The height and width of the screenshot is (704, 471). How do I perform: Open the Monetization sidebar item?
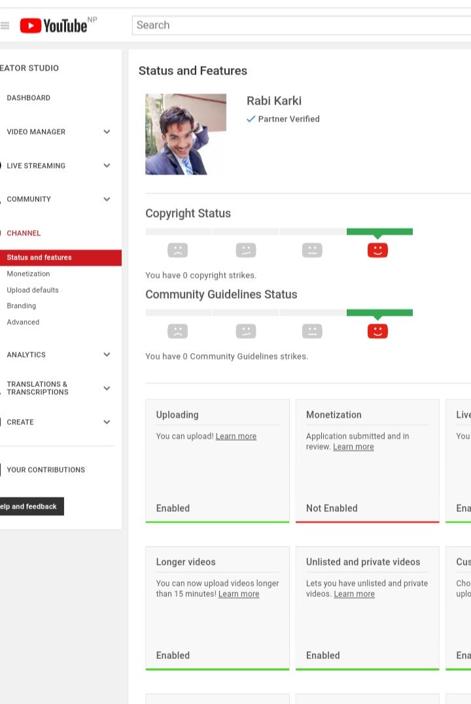(28, 274)
